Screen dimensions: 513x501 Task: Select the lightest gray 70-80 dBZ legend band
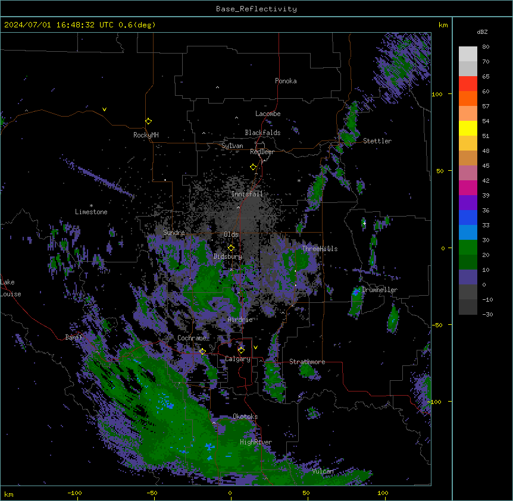[468, 54]
